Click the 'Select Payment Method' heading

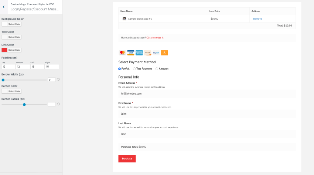(x=137, y=62)
